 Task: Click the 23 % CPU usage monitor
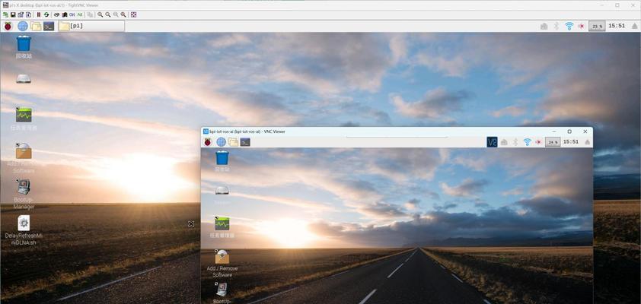click(x=597, y=26)
